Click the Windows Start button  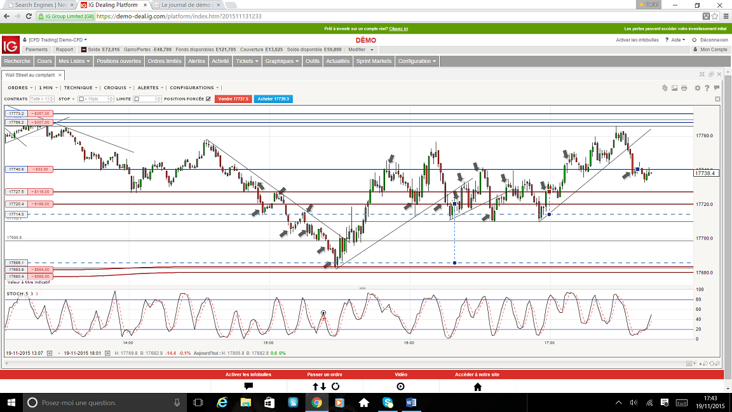pyautogui.click(x=11, y=402)
